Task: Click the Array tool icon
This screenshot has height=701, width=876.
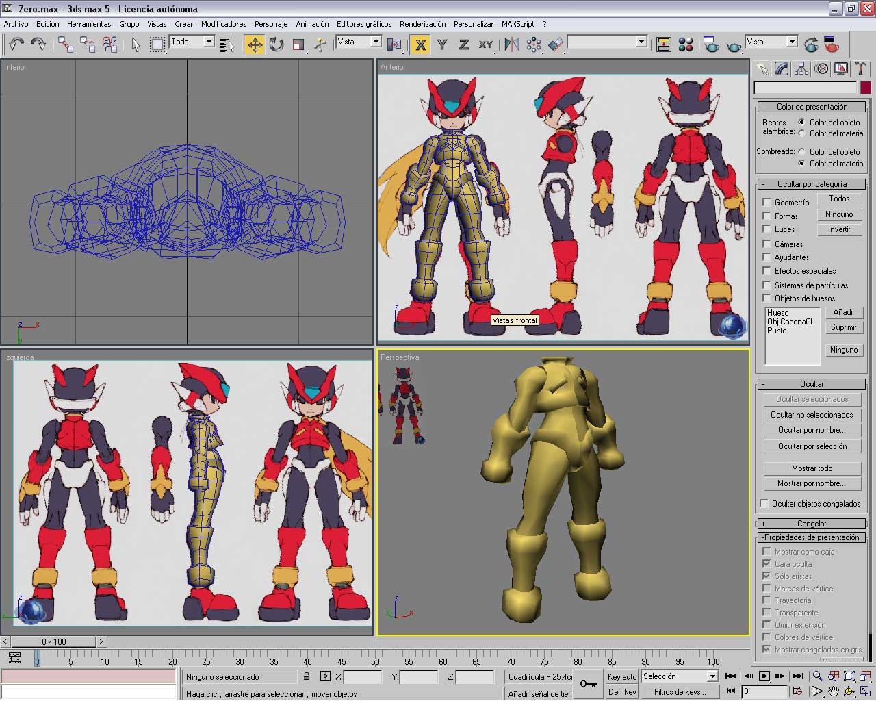Action: pos(534,44)
